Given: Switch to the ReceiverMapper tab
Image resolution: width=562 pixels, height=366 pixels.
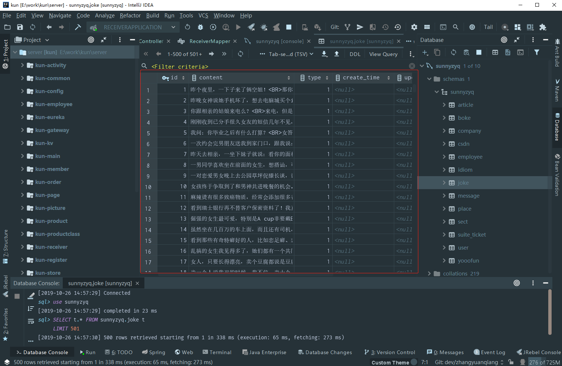Looking at the screenshot, I should (x=210, y=41).
